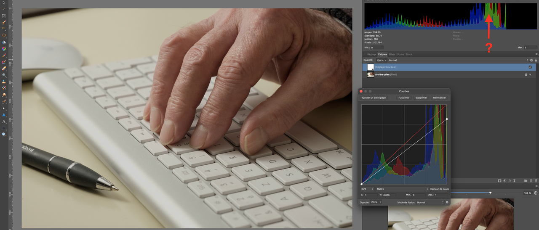
Task: Click the top-right curve node in Courbes graph
Action: click(447, 119)
